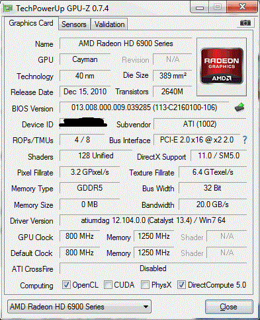
Task: Click the Radeon Graphics AMD logo
Action: tap(222, 66)
